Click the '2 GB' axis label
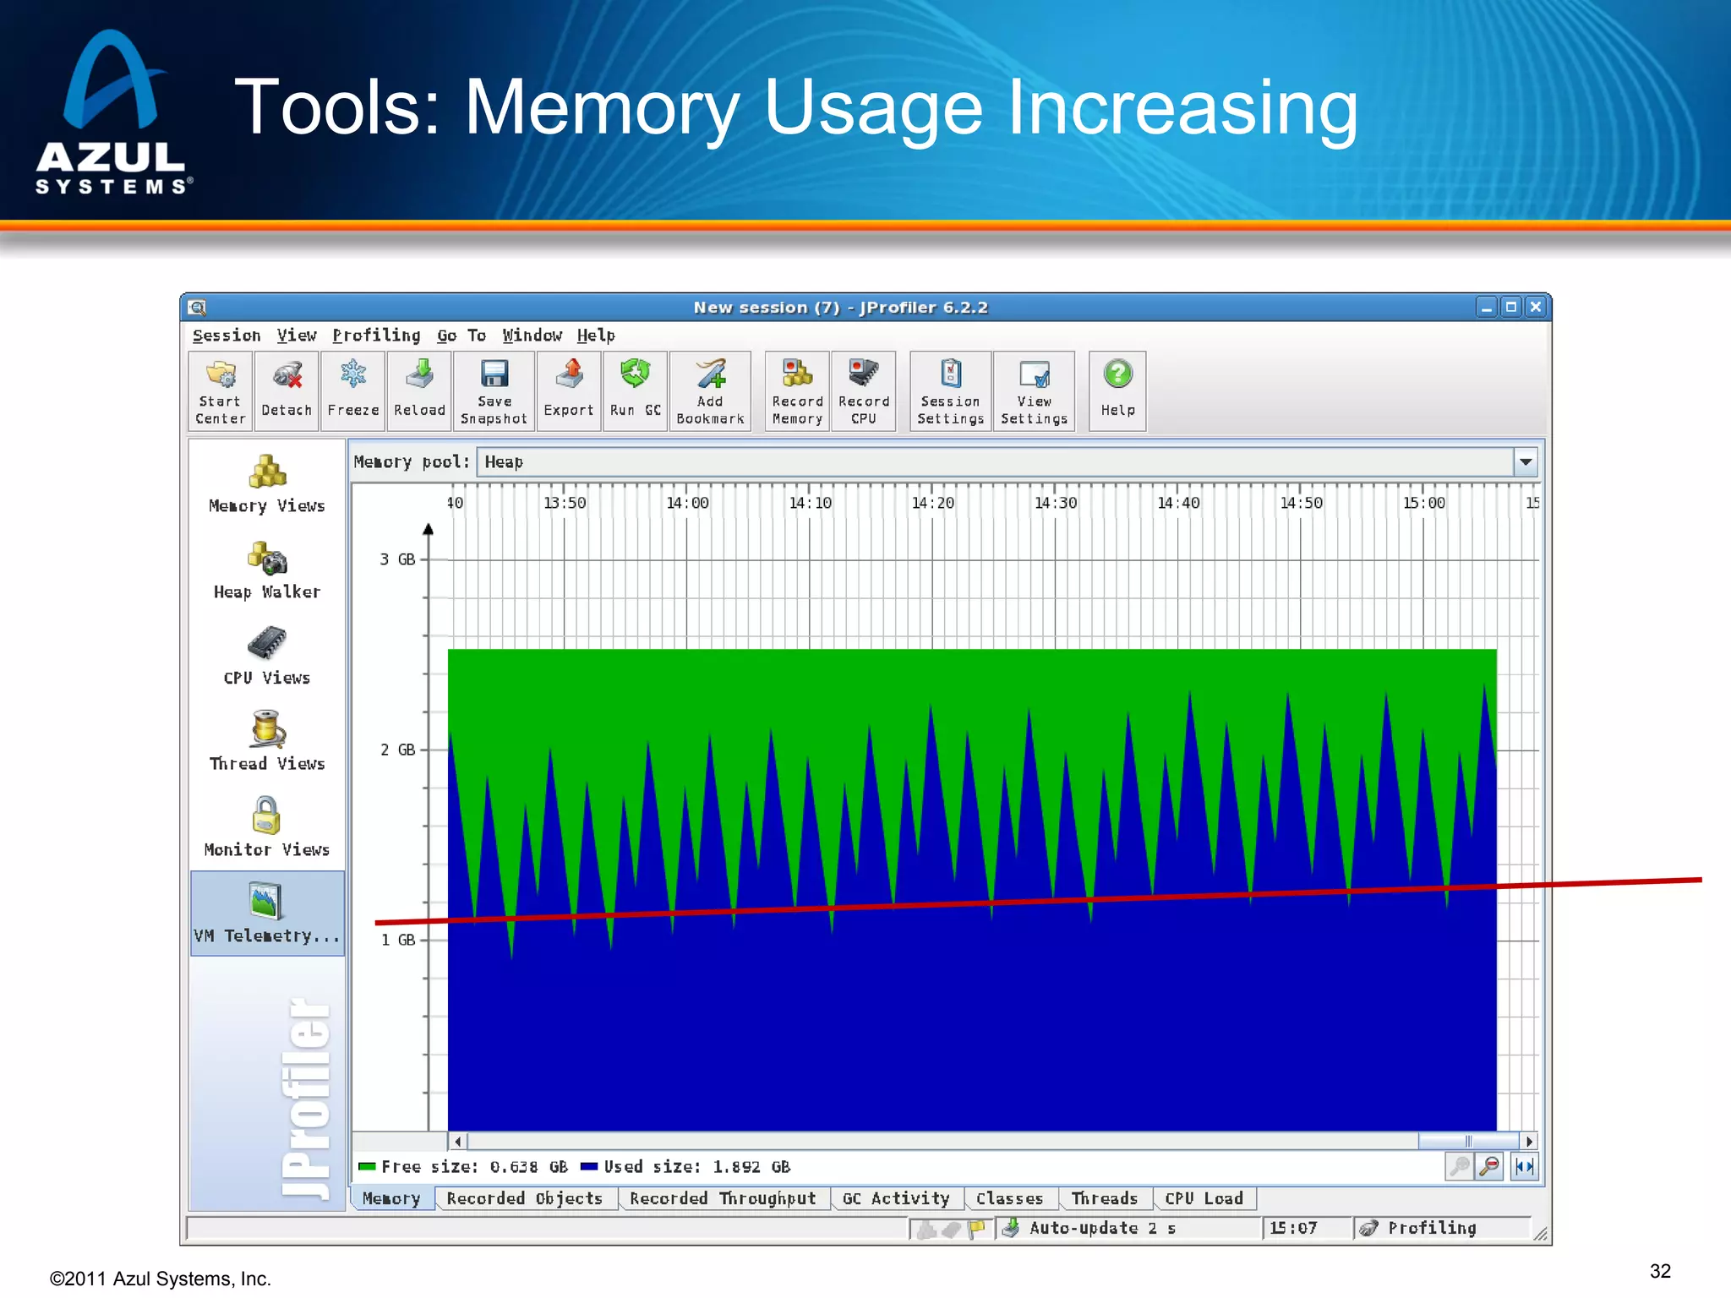 397,750
